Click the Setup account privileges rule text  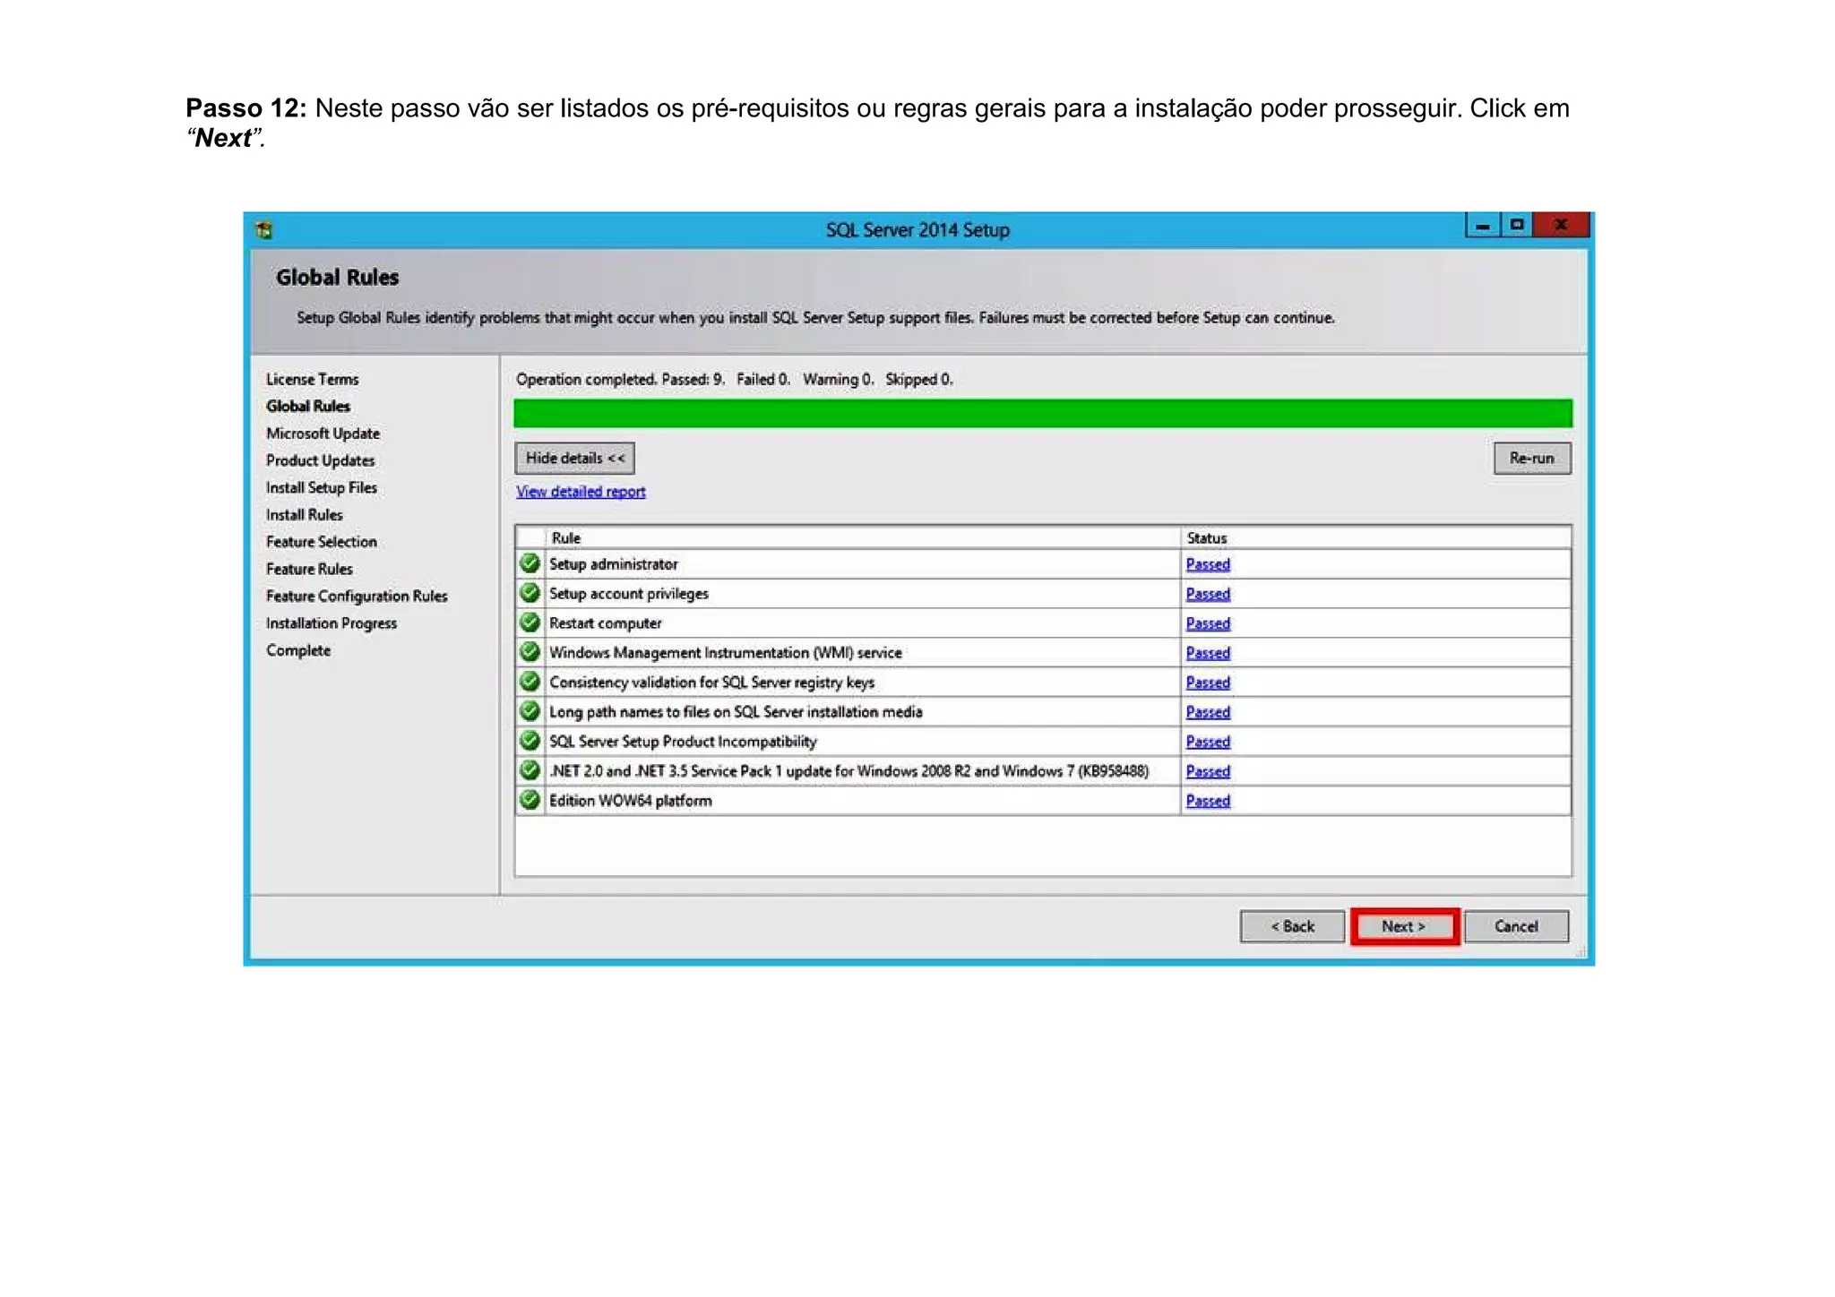(628, 594)
